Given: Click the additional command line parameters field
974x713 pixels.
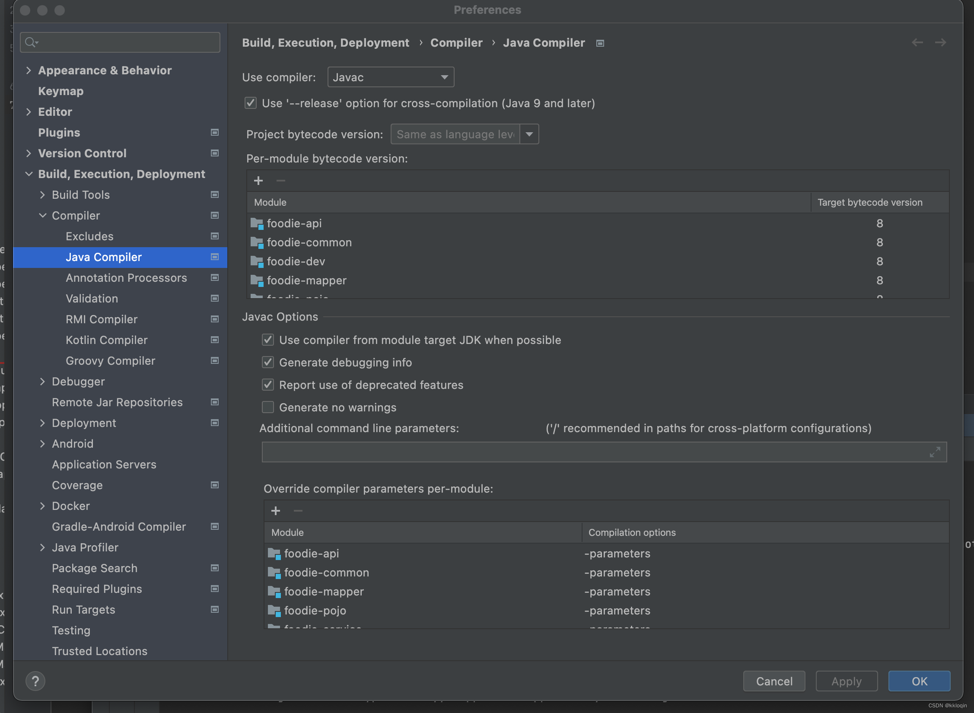Looking at the screenshot, I should coord(592,452).
